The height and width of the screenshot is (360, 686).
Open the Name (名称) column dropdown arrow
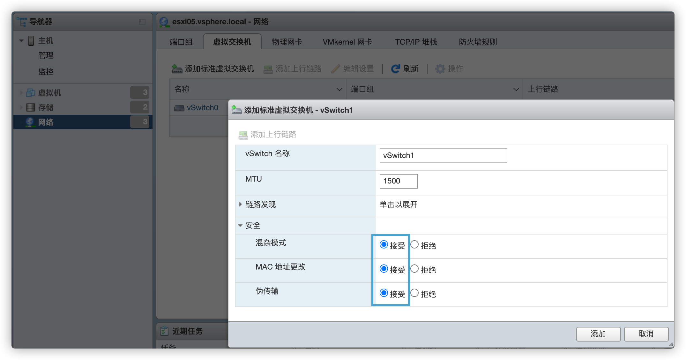pos(339,89)
